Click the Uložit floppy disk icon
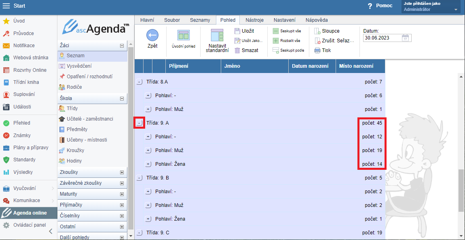Viewport: 465px width, 240px height. click(237, 31)
